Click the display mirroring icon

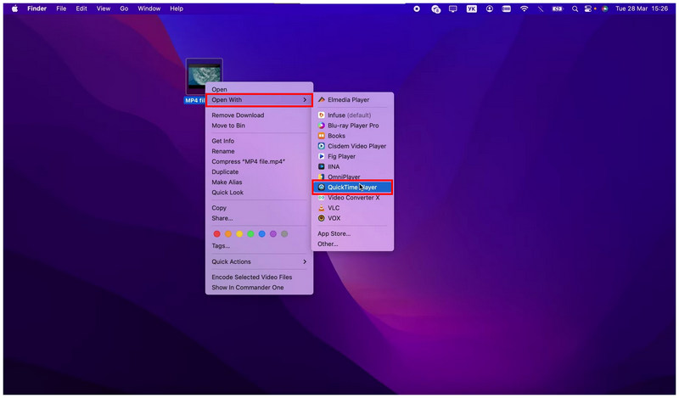point(453,8)
